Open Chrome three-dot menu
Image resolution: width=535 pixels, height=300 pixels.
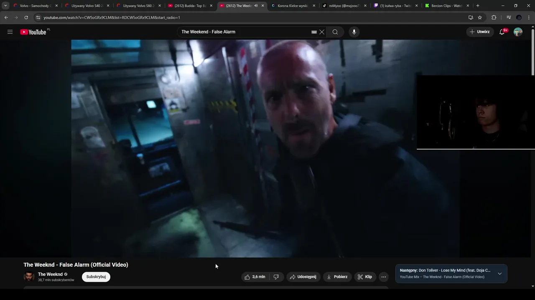point(529,17)
